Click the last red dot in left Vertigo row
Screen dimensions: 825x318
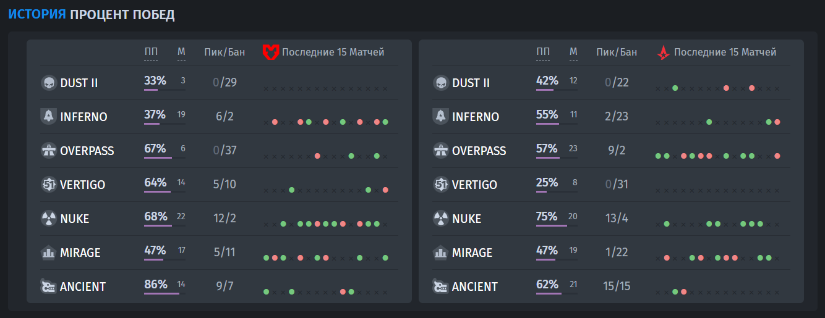point(385,190)
